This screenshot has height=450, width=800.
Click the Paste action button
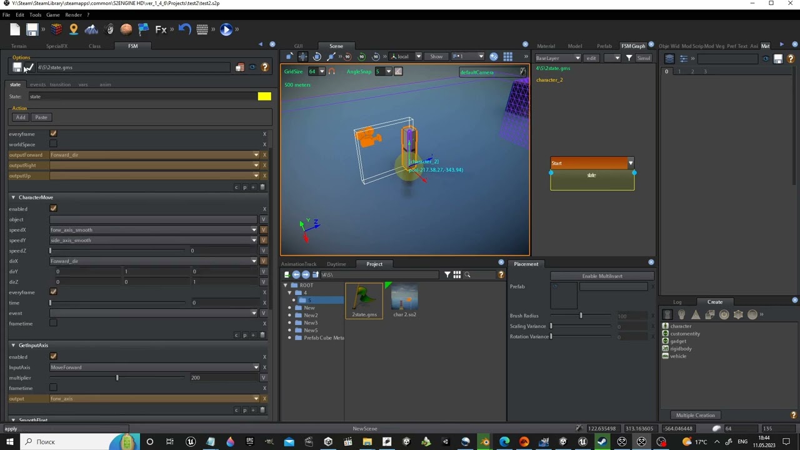click(x=41, y=117)
